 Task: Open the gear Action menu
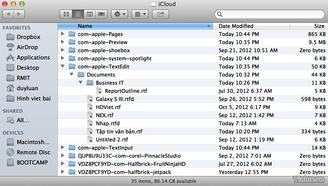pyautogui.click(x=119, y=14)
